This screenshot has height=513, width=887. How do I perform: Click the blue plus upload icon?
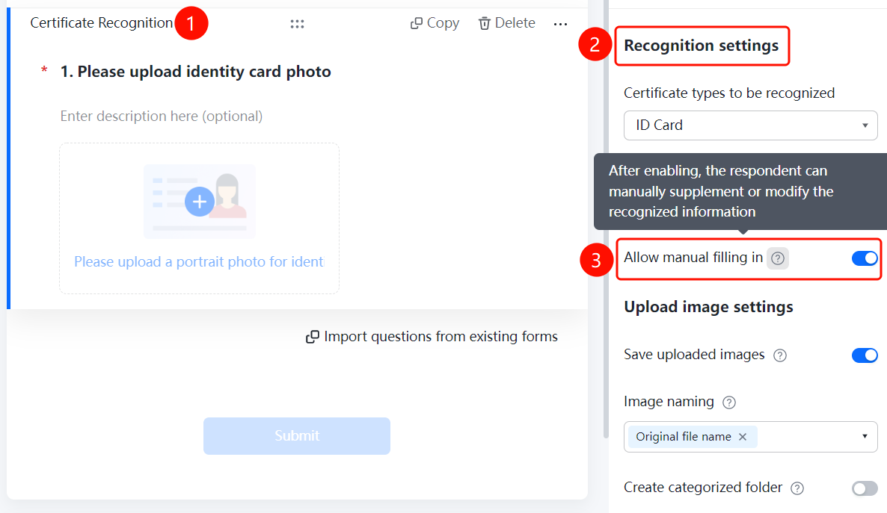199,202
